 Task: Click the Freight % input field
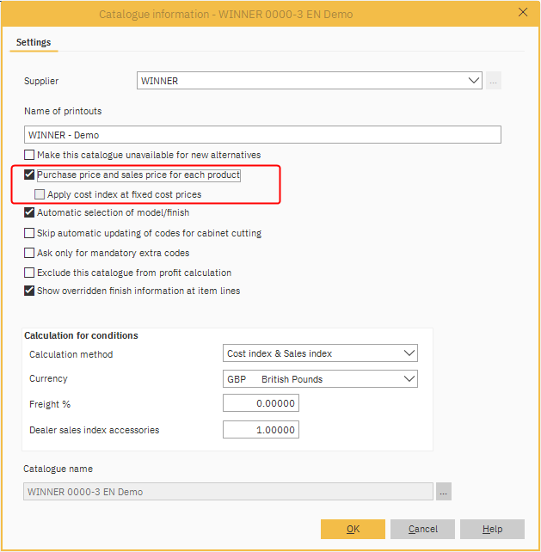(x=261, y=403)
